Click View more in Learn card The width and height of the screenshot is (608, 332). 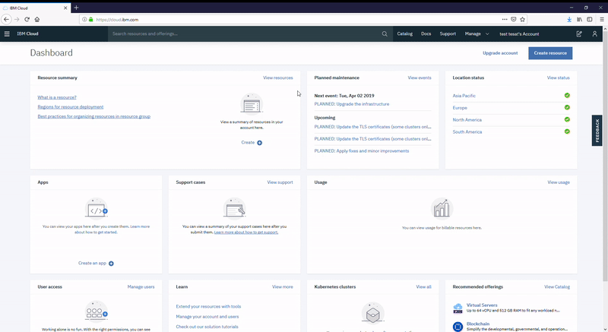tap(282, 287)
